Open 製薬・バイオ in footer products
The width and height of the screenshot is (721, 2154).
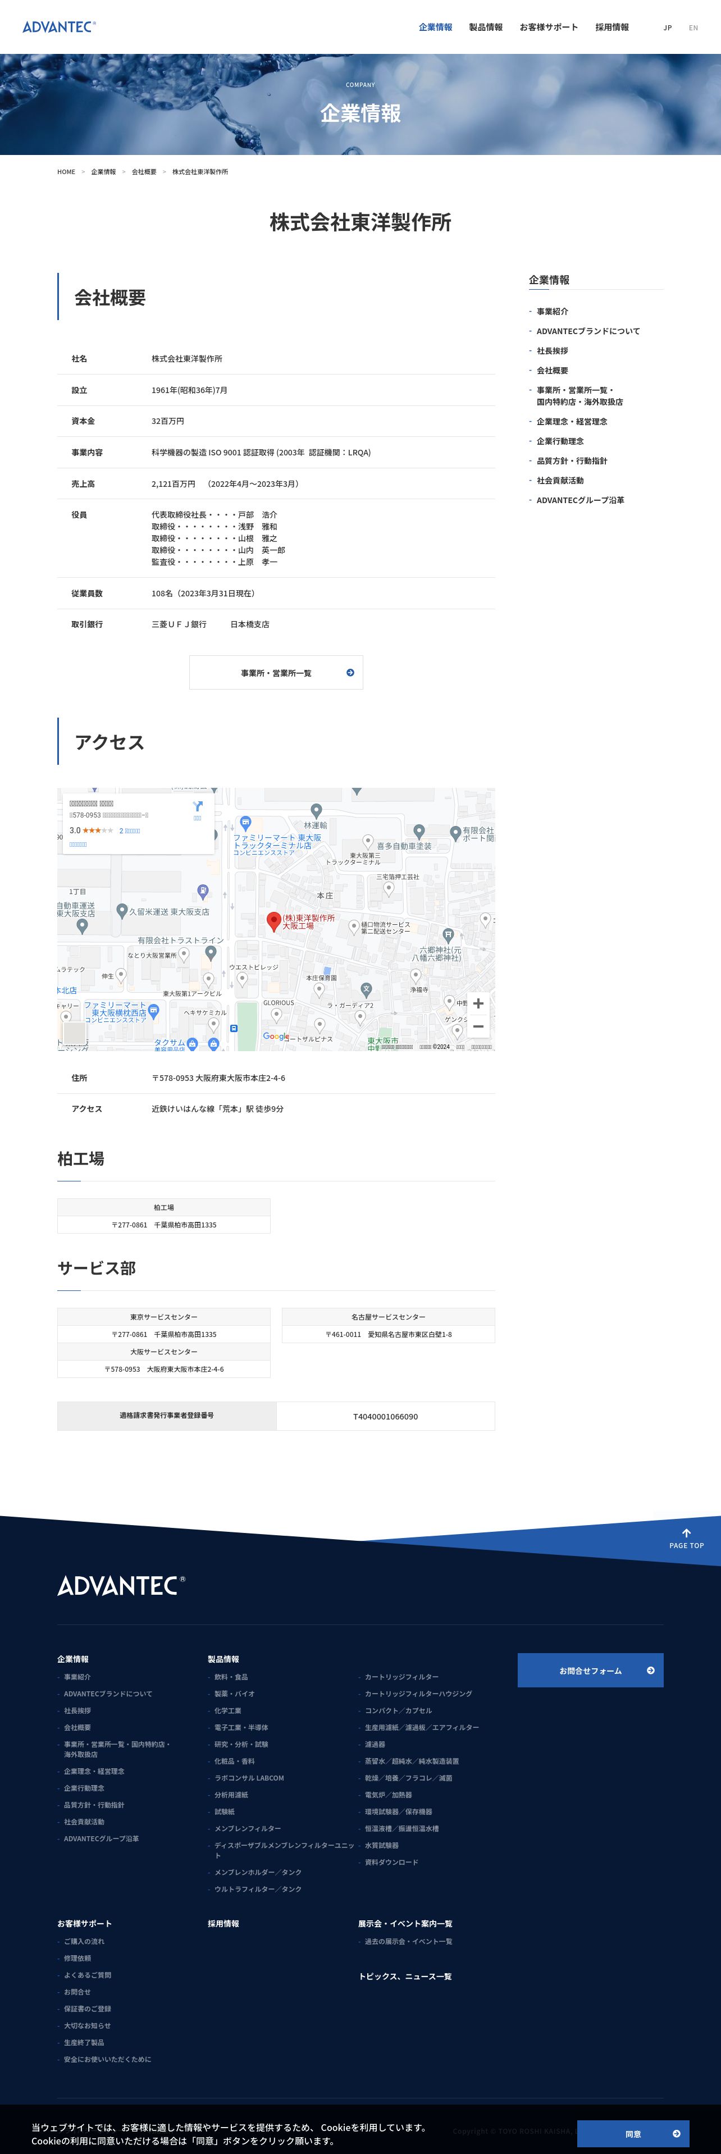tap(234, 1693)
